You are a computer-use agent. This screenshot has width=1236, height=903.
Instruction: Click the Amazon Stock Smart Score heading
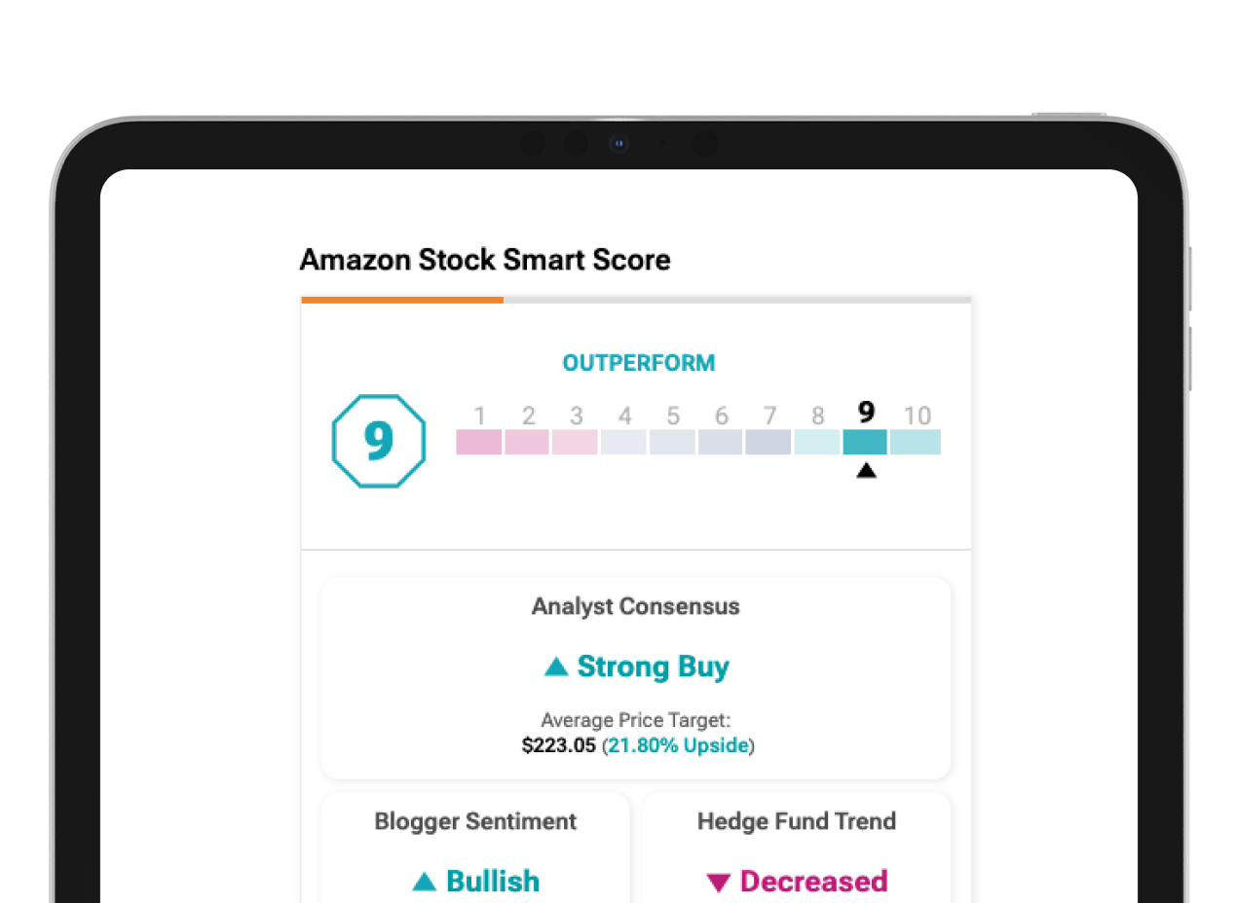(485, 260)
